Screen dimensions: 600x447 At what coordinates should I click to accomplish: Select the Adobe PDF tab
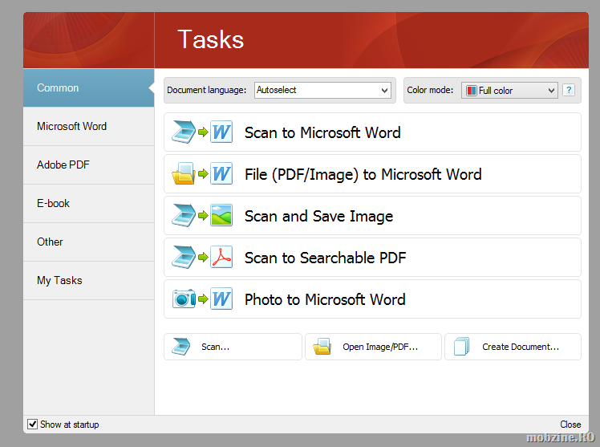[x=63, y=165]
